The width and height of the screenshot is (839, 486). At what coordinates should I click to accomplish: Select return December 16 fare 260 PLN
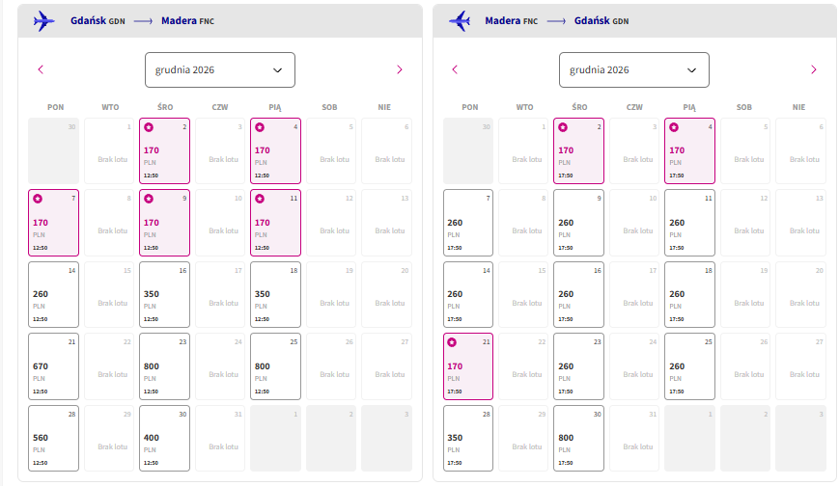[579, 295]
